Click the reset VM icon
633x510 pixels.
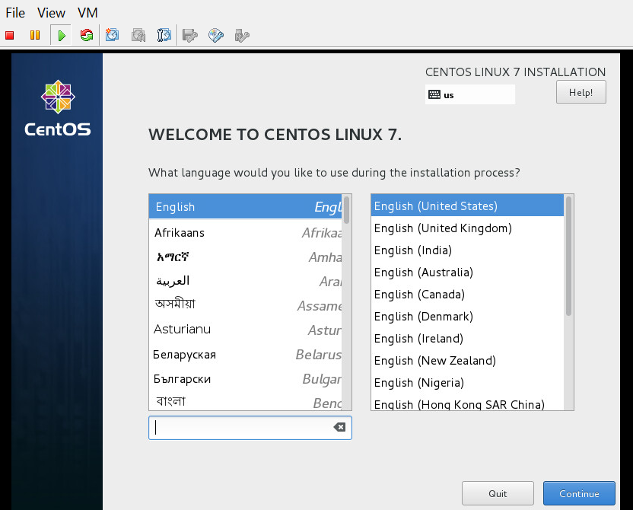pyautogui.click(x=86, y=35)
